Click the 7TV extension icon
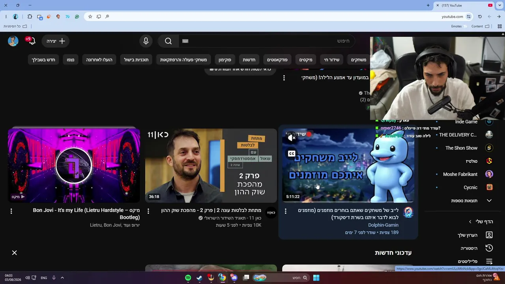This screenshot has height=284, width=505. 67,17
